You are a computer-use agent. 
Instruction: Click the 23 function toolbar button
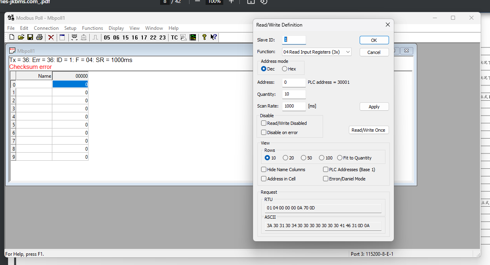coord(163,37)
